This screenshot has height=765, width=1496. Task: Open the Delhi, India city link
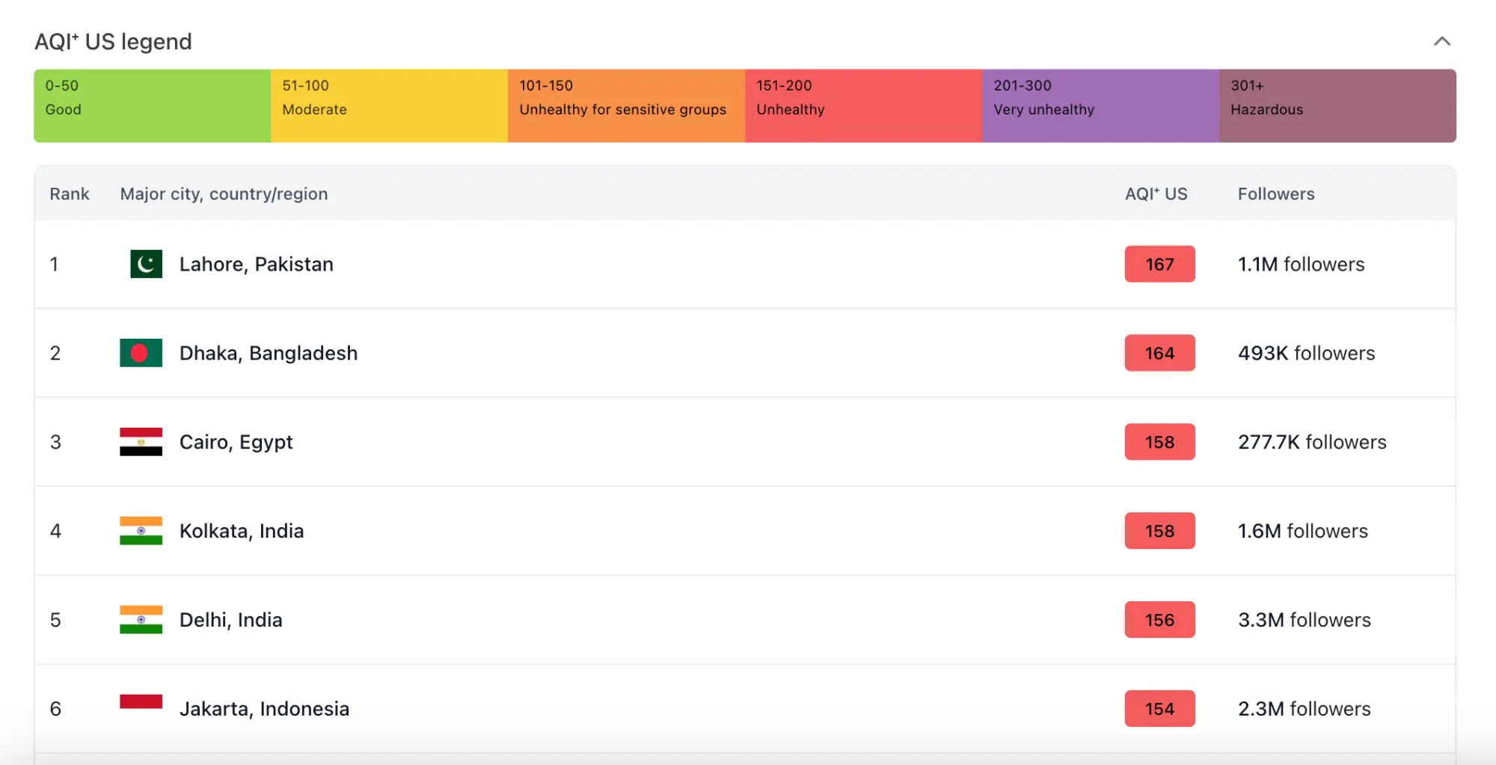click(230, 620)
